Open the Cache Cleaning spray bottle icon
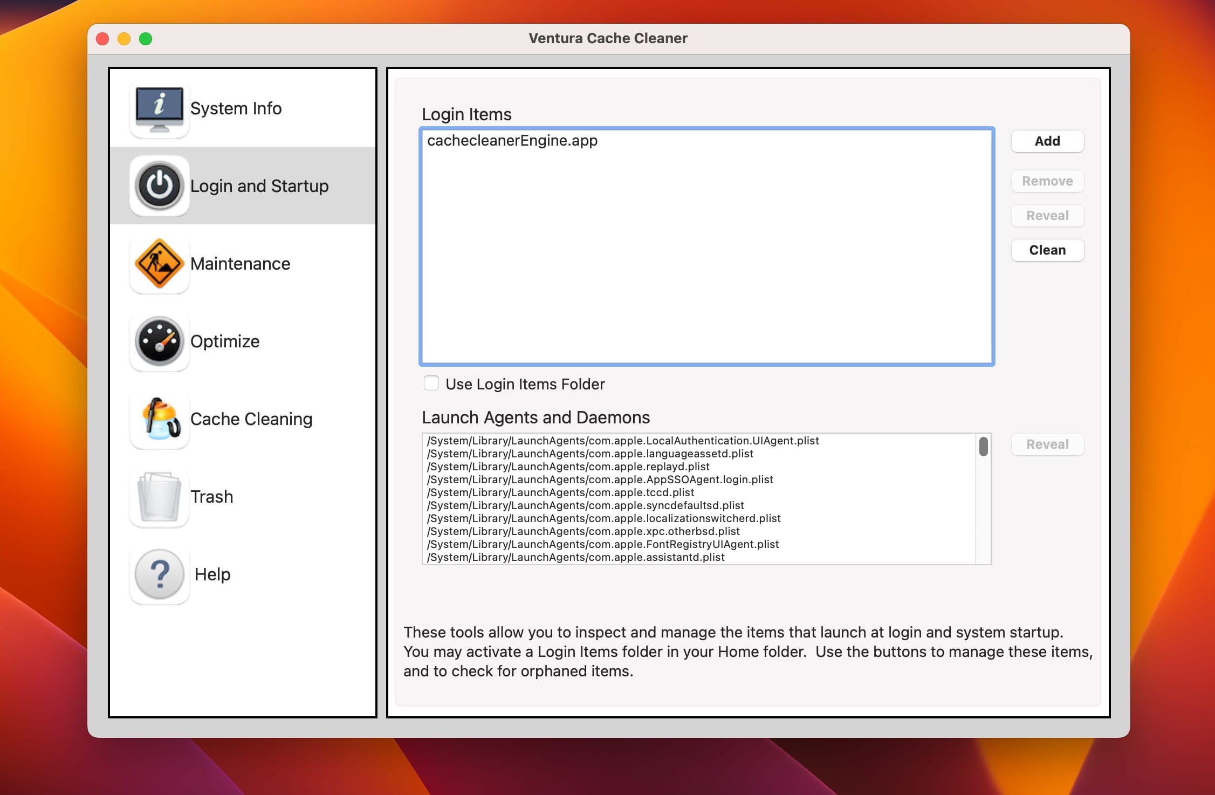Viewport: 1215px width, 795px height. [x=159, y=419]
